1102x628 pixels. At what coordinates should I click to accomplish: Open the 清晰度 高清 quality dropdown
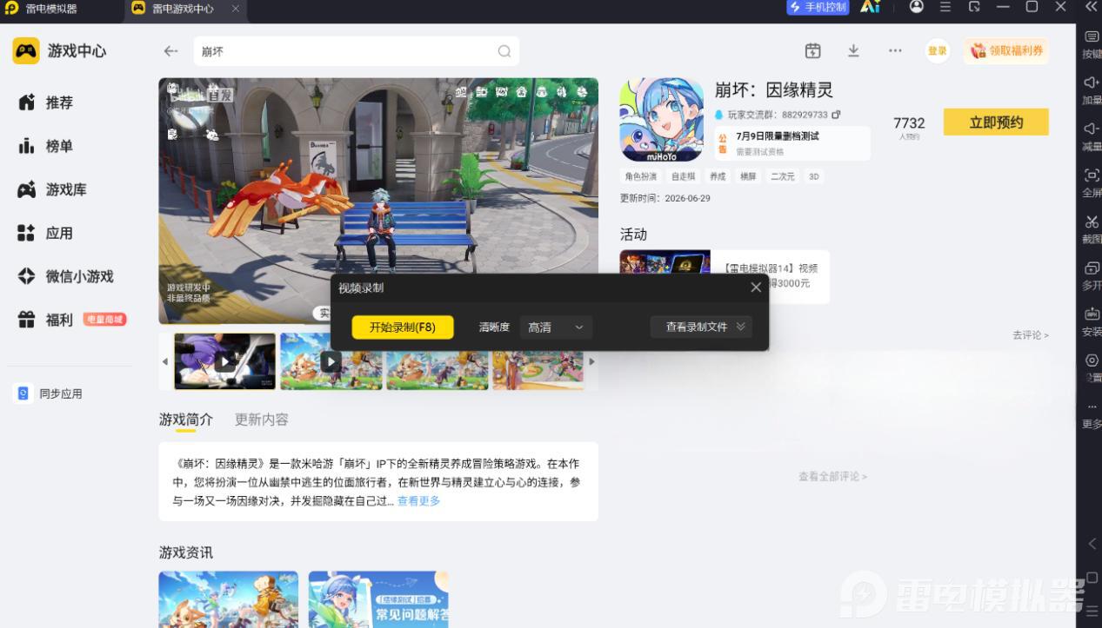pyautogui.click(x=556, y=327)
